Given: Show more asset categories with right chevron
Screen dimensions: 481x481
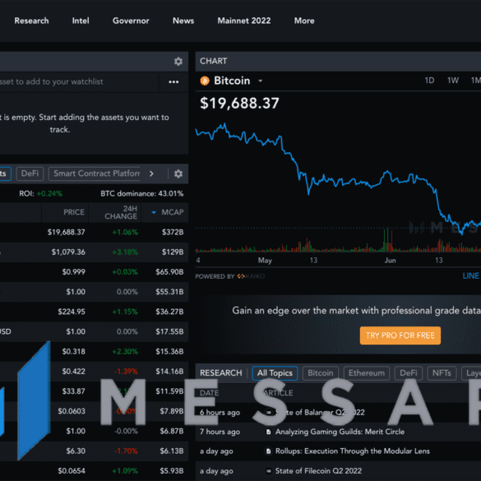Looking at the screenshot, I should [x=151, y=173].
